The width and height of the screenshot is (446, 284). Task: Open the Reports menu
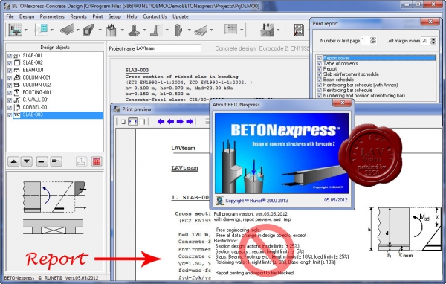pyautogui.click(x=78, y=16)
